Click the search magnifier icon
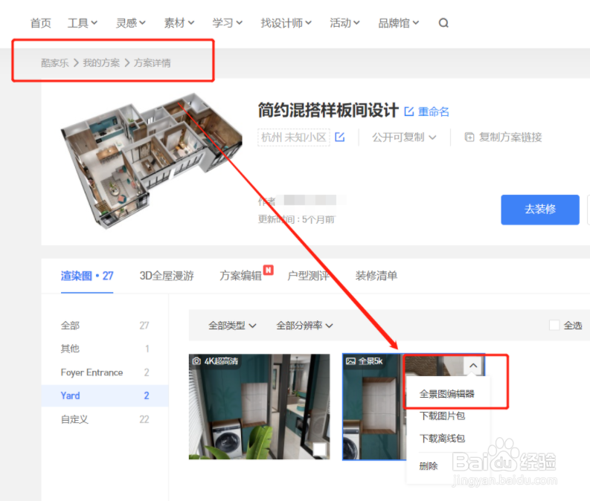The width and height of the screenshot is (590, 501). click(x=443, y=23)
